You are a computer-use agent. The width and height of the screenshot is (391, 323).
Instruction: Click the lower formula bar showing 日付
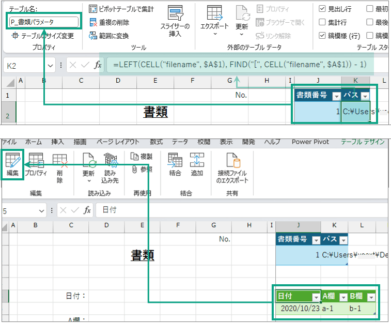(241, 210)
